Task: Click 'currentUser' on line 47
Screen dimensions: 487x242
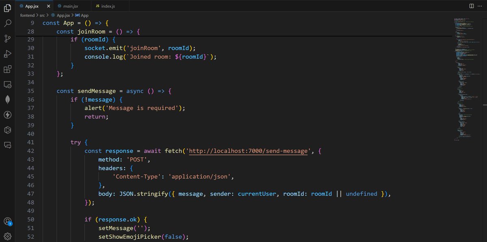Action: [257, 194]
